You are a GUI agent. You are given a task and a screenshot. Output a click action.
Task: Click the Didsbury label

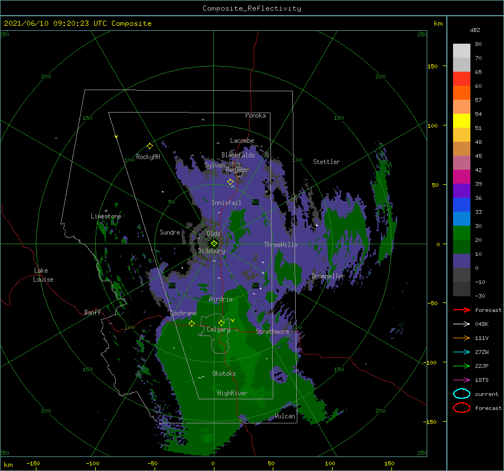212,251
